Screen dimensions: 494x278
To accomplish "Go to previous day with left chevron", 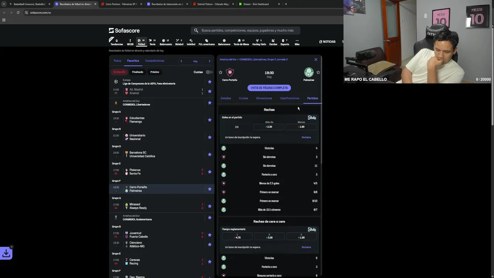I will [x=181, y=61].
